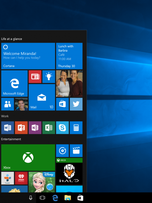Open the TuneIn radio tile
This screenshot has height=203, width=152.
(8, 178)
